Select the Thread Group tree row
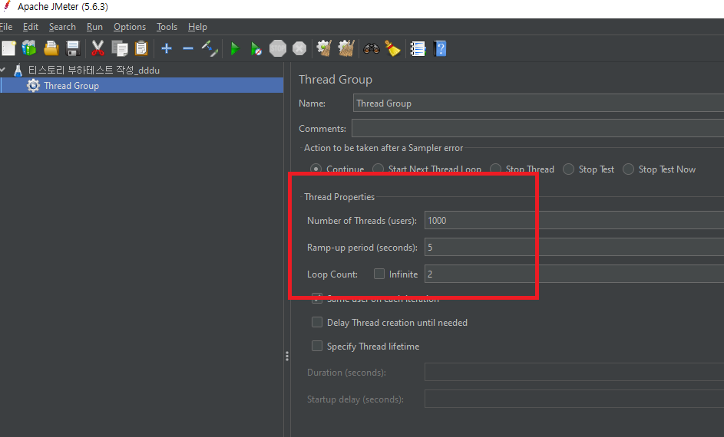 (142, 85)
